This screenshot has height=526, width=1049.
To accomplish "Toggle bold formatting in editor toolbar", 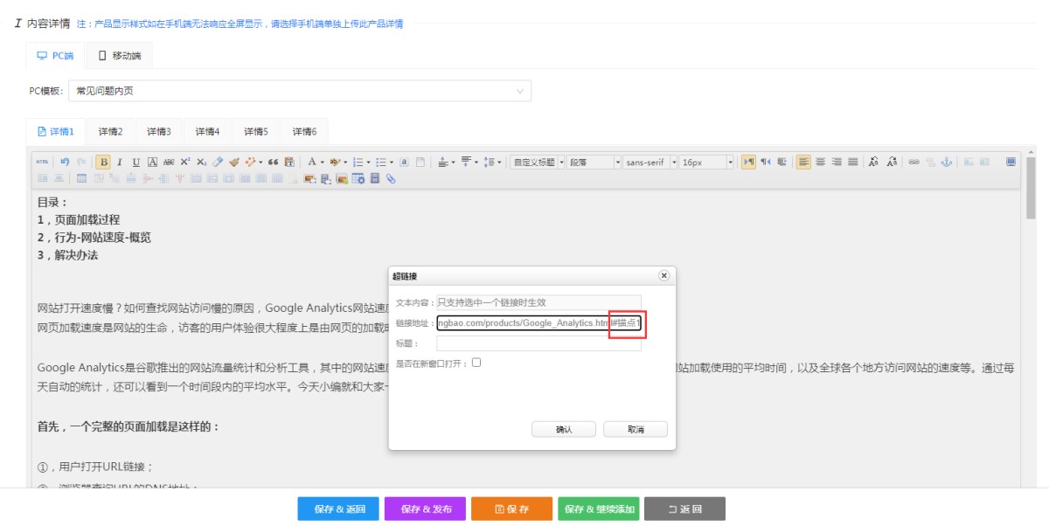I will tap(103, 162).
